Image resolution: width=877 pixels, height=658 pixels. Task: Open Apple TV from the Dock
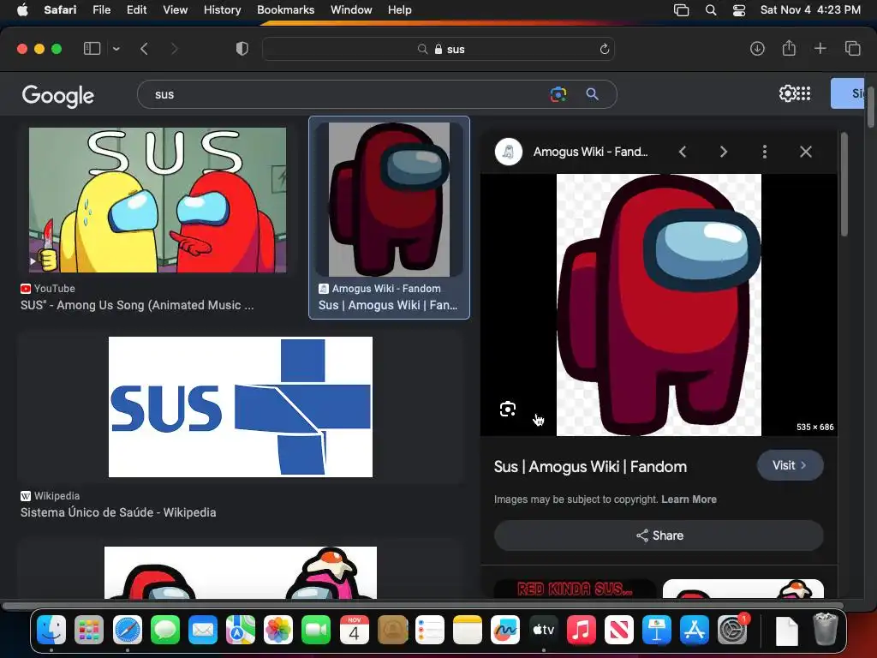[543, 630]
